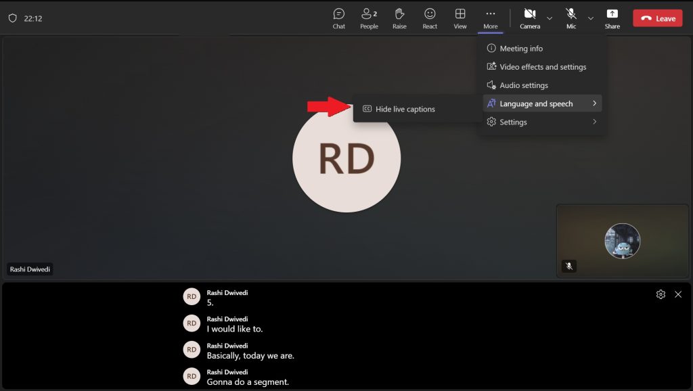Open the Chat panel
This screenshot has width=693, height=391.
[338, 18]
